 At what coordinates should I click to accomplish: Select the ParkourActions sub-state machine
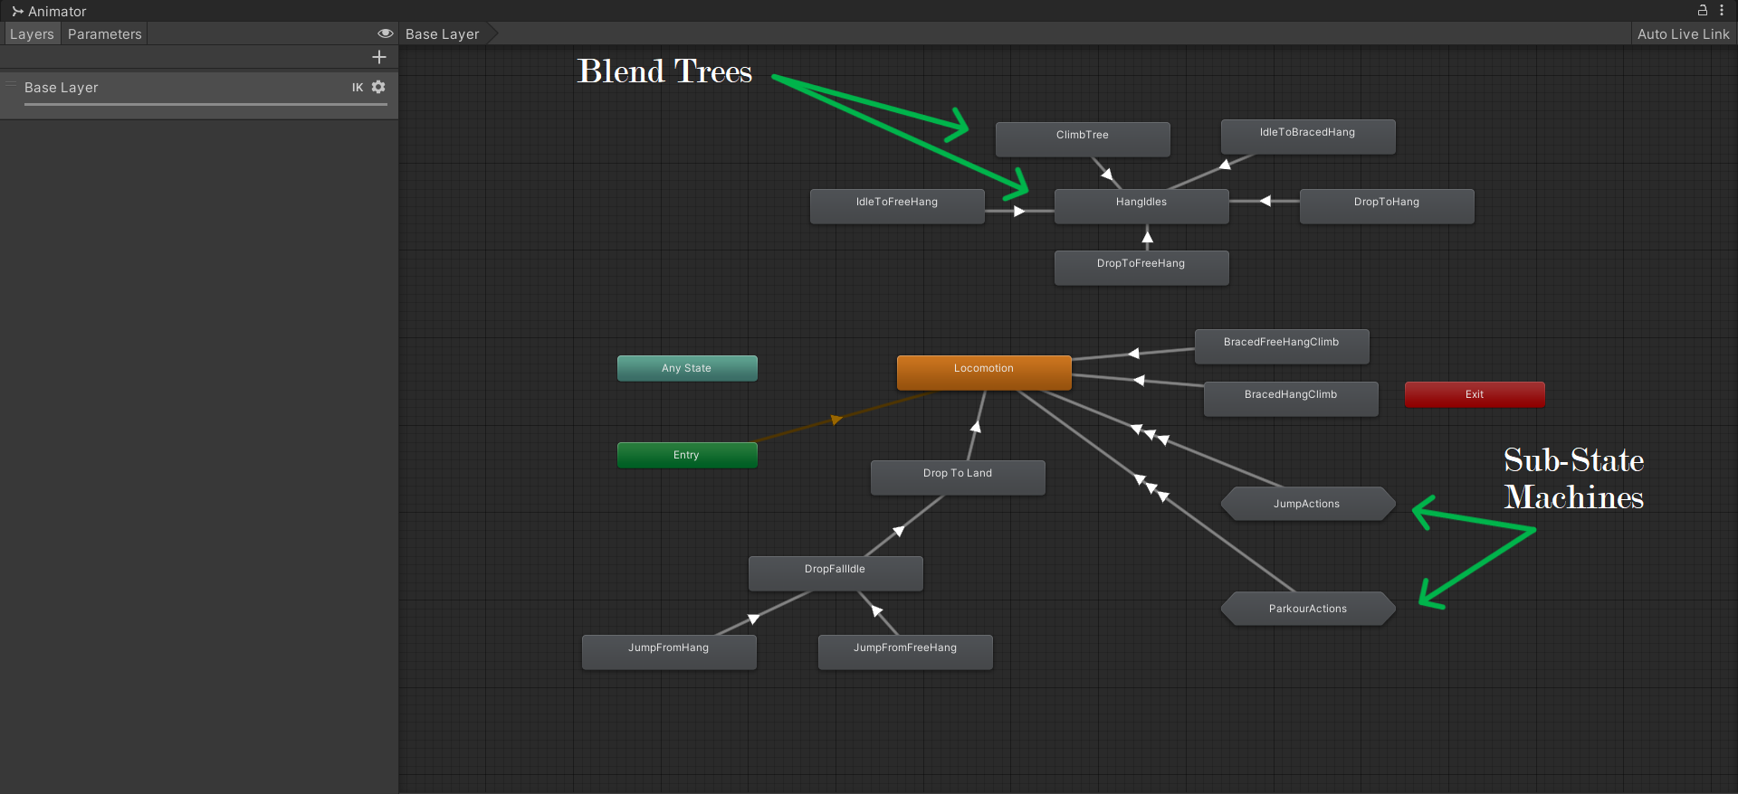(1307, 609)
